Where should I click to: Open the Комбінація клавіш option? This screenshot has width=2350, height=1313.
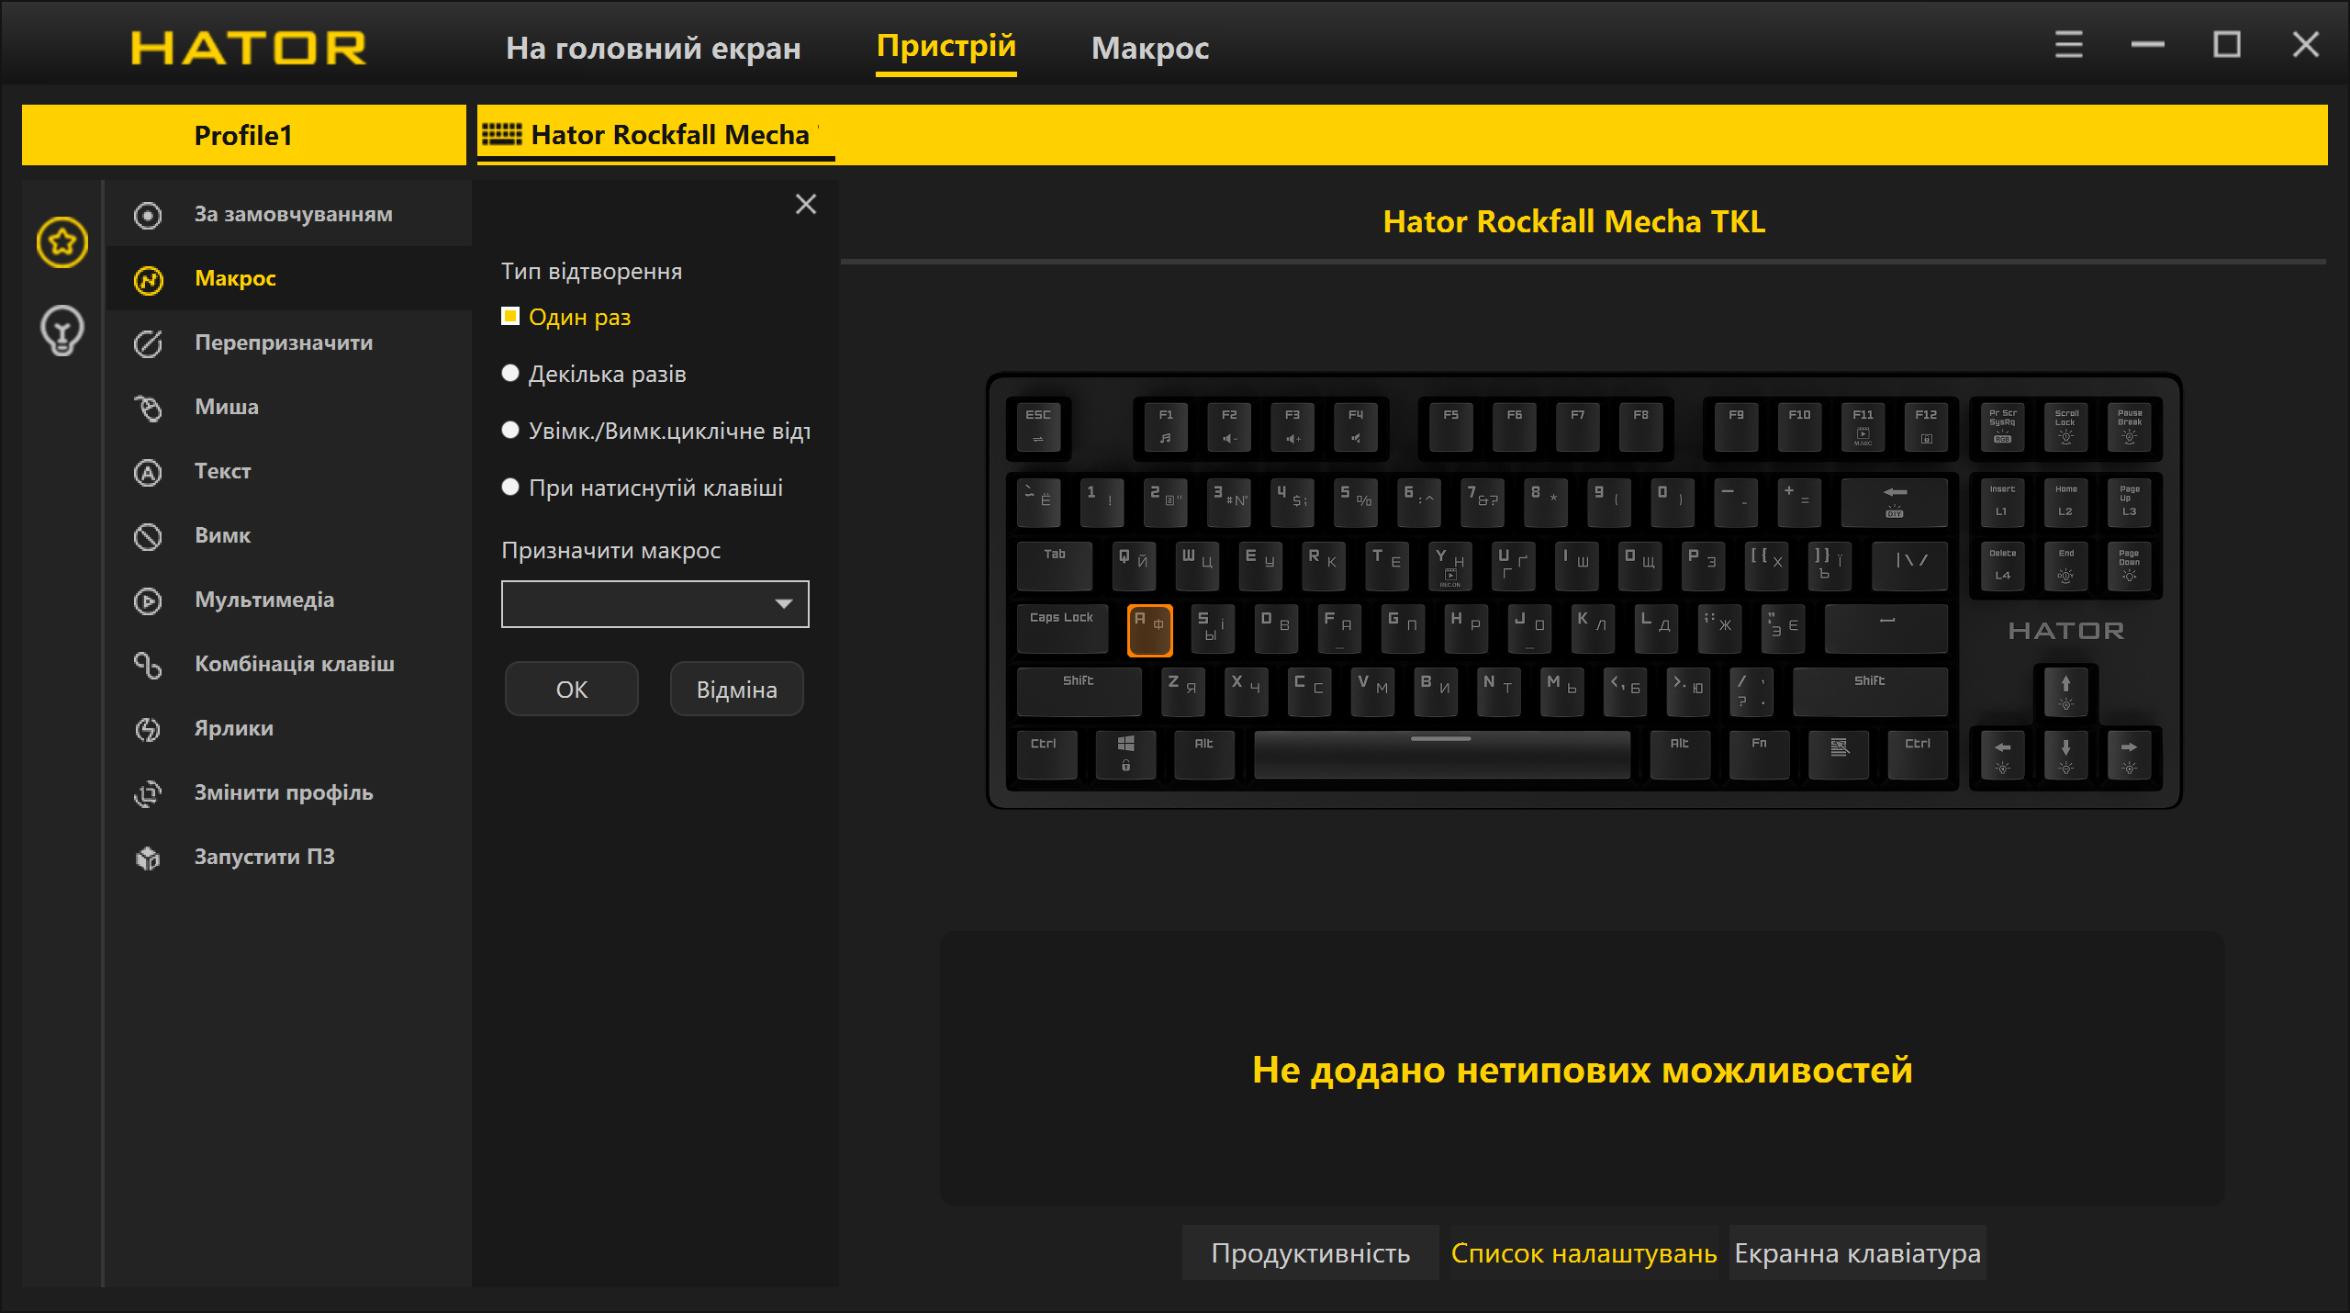pyautogui.click(x=294, y=664)
